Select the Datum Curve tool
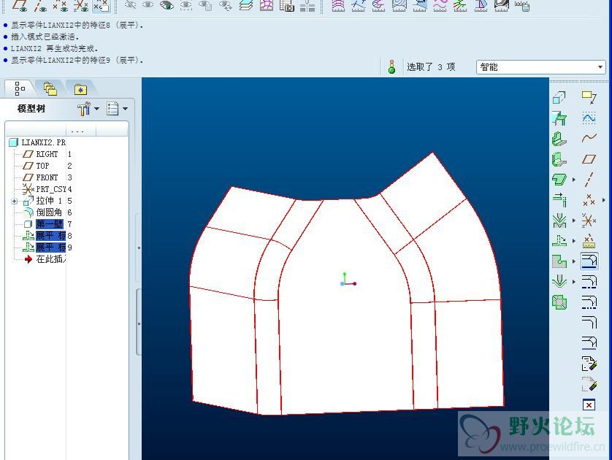The height and width of the screenshot is (460, 612). click(589, 138)
